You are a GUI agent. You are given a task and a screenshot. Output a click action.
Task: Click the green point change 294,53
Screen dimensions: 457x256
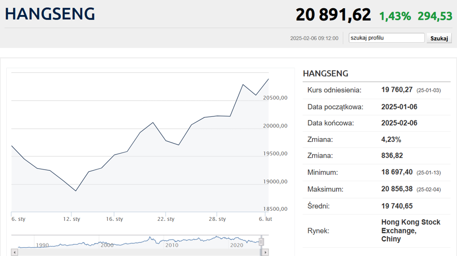(x=435, y=16)
